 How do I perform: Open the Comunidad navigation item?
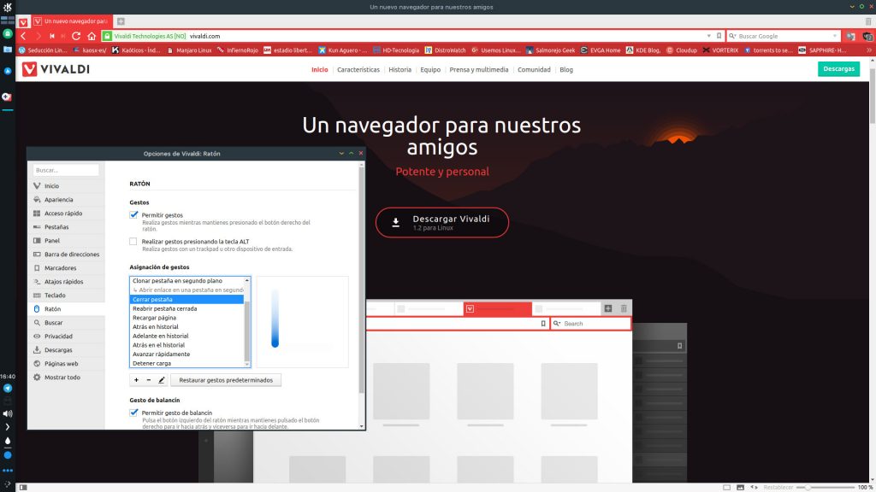pos(534,69)
